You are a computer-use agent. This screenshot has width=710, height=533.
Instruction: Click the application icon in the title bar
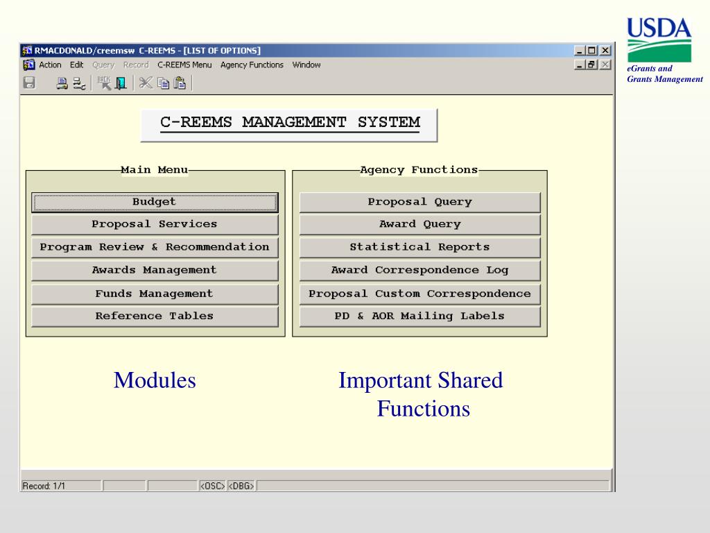[x=27, y=50]
